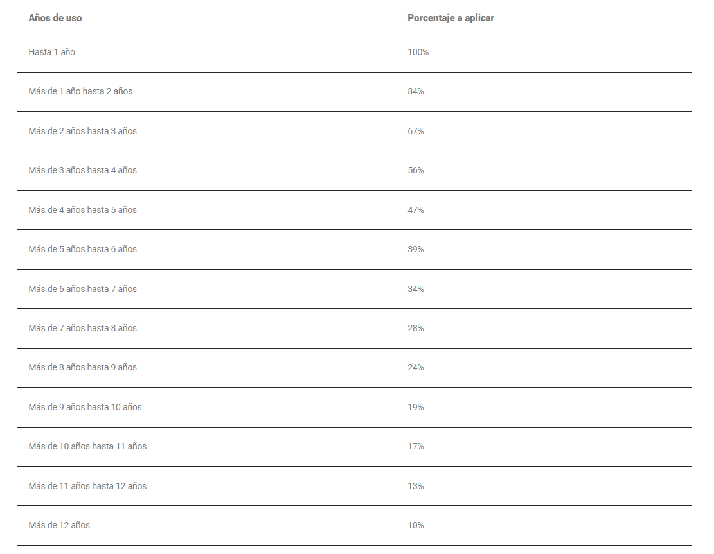Click the 39% percentage cell
Viewport: 714px width, 554px height.
[415, 249]
